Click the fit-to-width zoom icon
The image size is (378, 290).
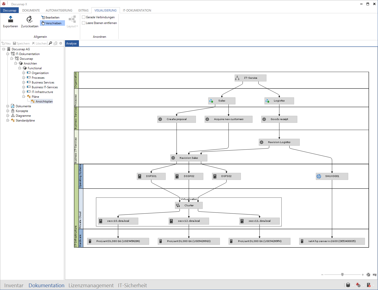[x=375, y=275]
